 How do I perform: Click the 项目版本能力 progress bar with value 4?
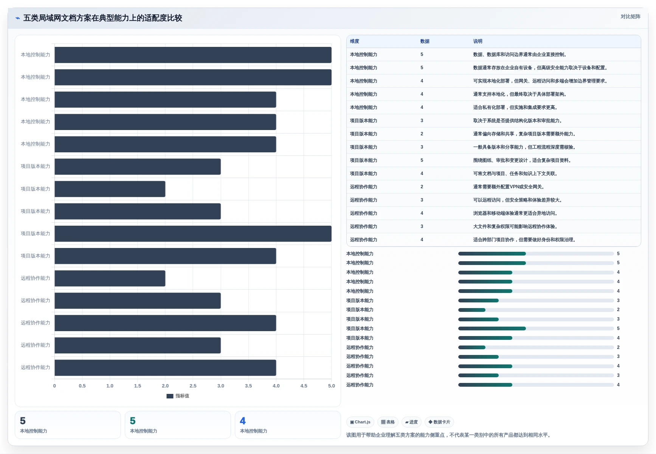[x=536, y=338]
